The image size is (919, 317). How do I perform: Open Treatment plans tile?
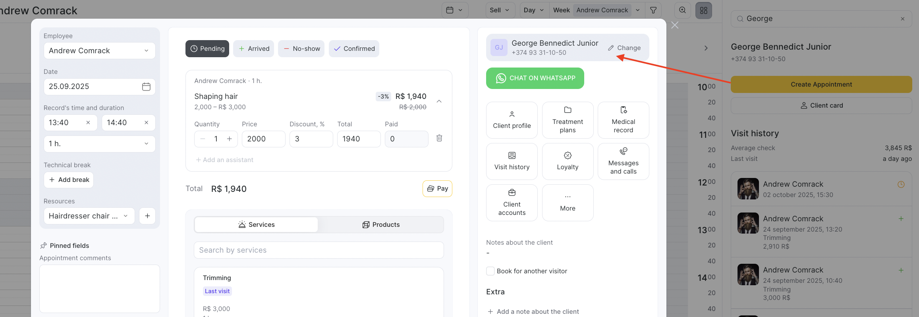568,120
